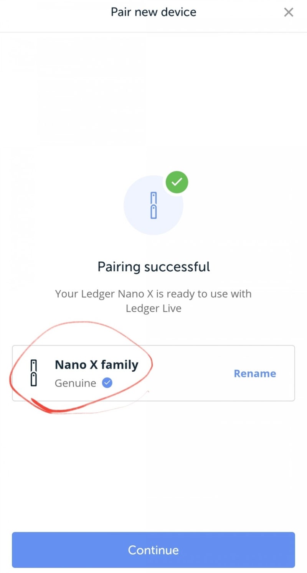Tap the green success checkmark badge

(177, 182)
